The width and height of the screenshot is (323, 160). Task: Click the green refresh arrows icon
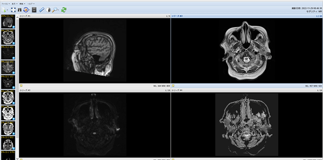pos(64,10)
